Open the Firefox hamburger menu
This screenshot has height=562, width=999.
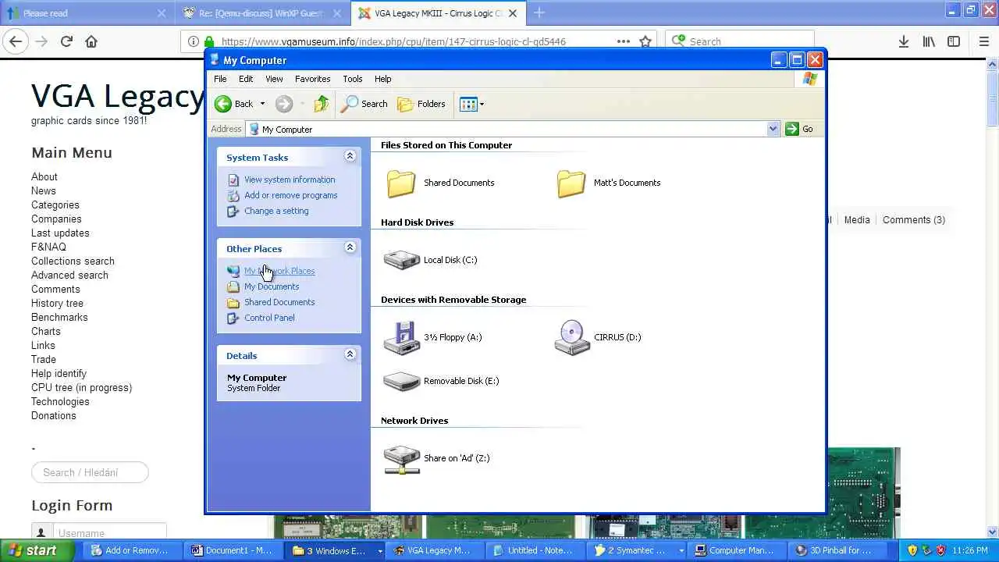point(984,41)
